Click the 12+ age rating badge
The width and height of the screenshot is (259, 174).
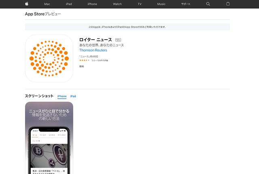coord(118,40)
